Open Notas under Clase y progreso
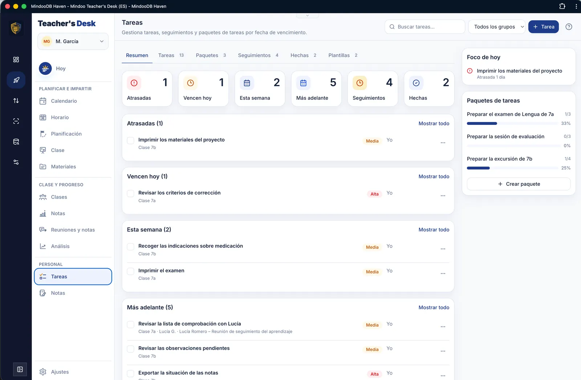Screen dimensions: 581x380 pyautogui.click(x=73, y=213)
